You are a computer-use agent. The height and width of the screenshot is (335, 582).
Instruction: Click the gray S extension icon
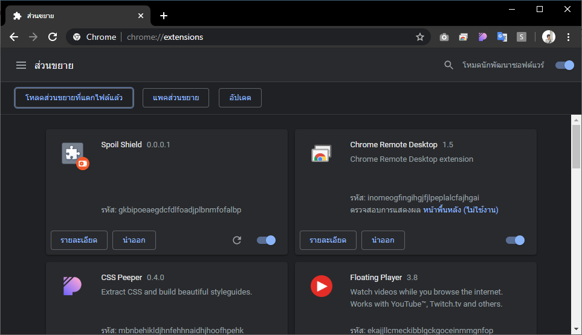522,37
